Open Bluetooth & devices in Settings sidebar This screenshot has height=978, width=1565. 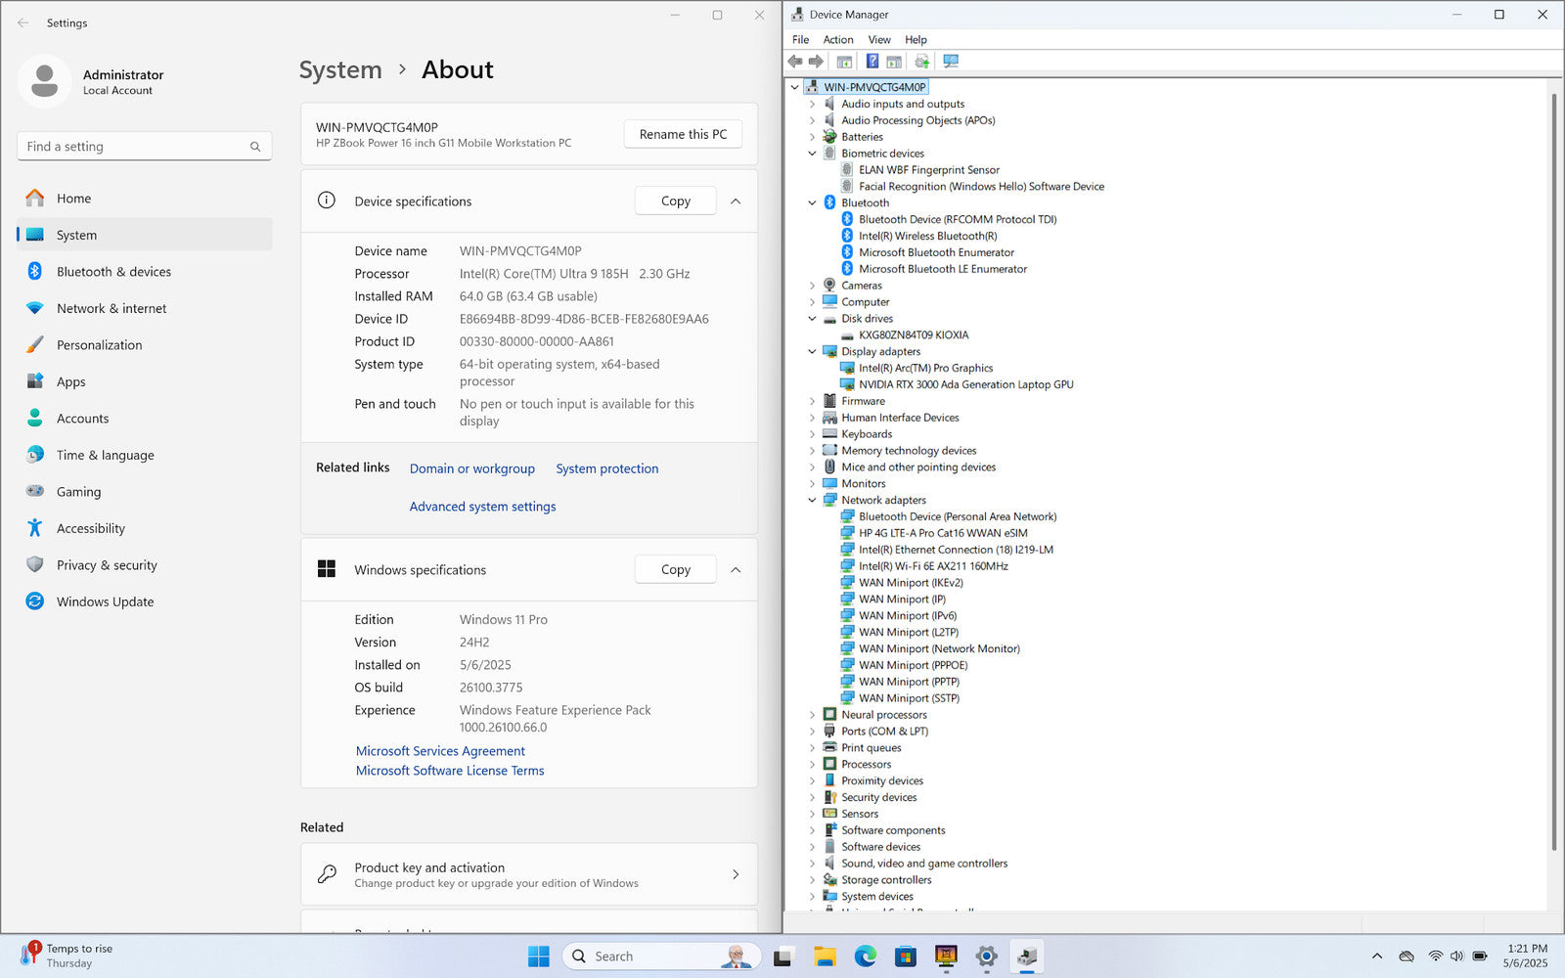[145, 272]
